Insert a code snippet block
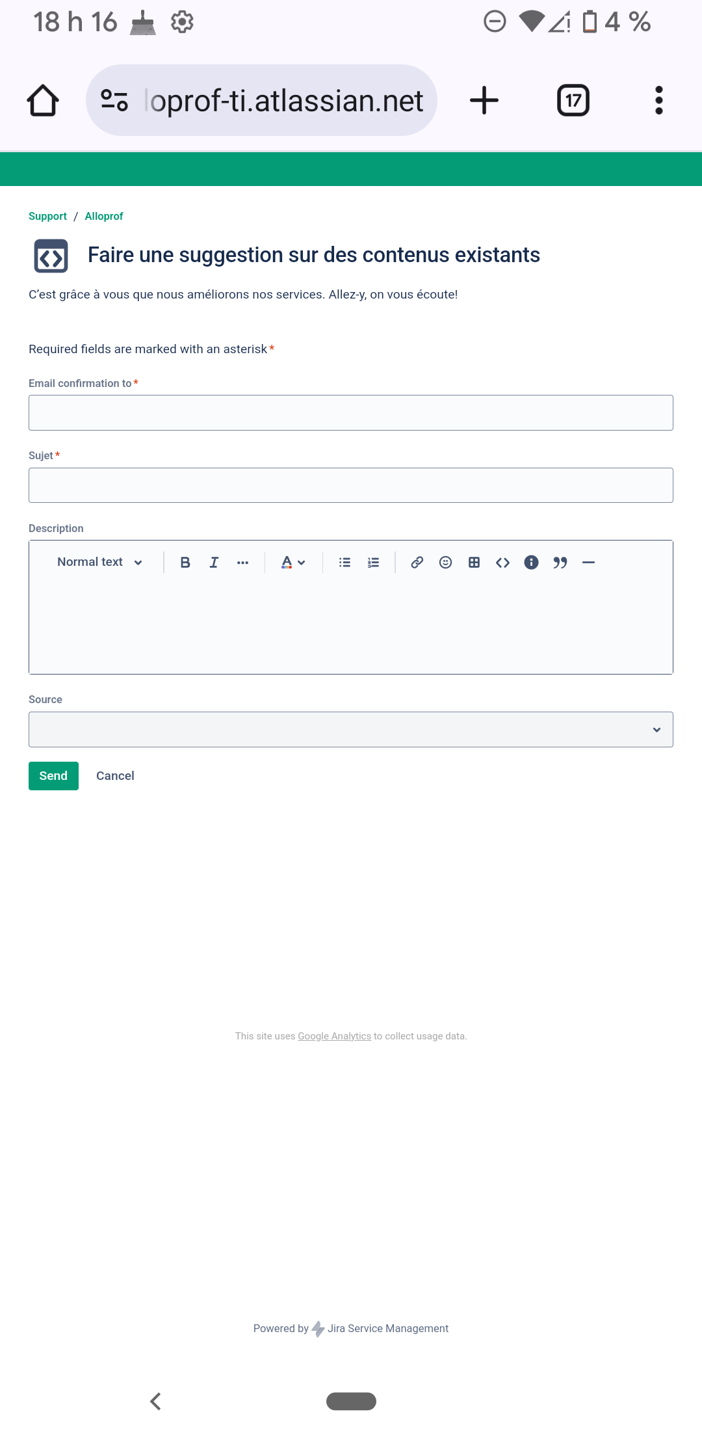Viewport: 702px width, 1444px height. (502, 563)
